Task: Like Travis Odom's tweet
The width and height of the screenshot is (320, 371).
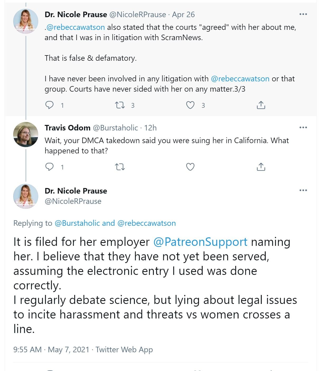Action: click(x=190, y=167)
